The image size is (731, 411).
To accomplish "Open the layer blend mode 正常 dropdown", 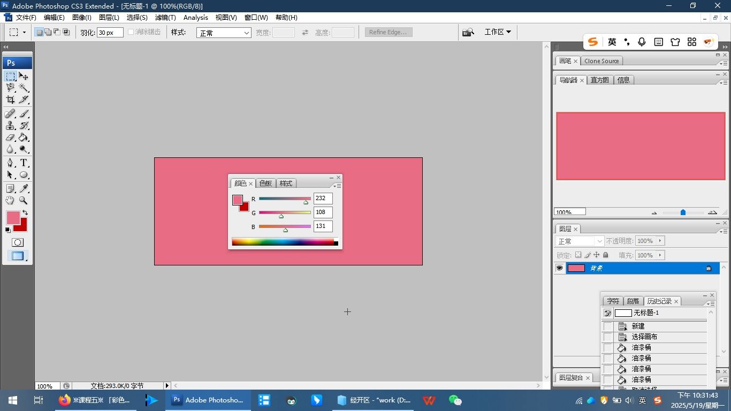I will point(580,241).
